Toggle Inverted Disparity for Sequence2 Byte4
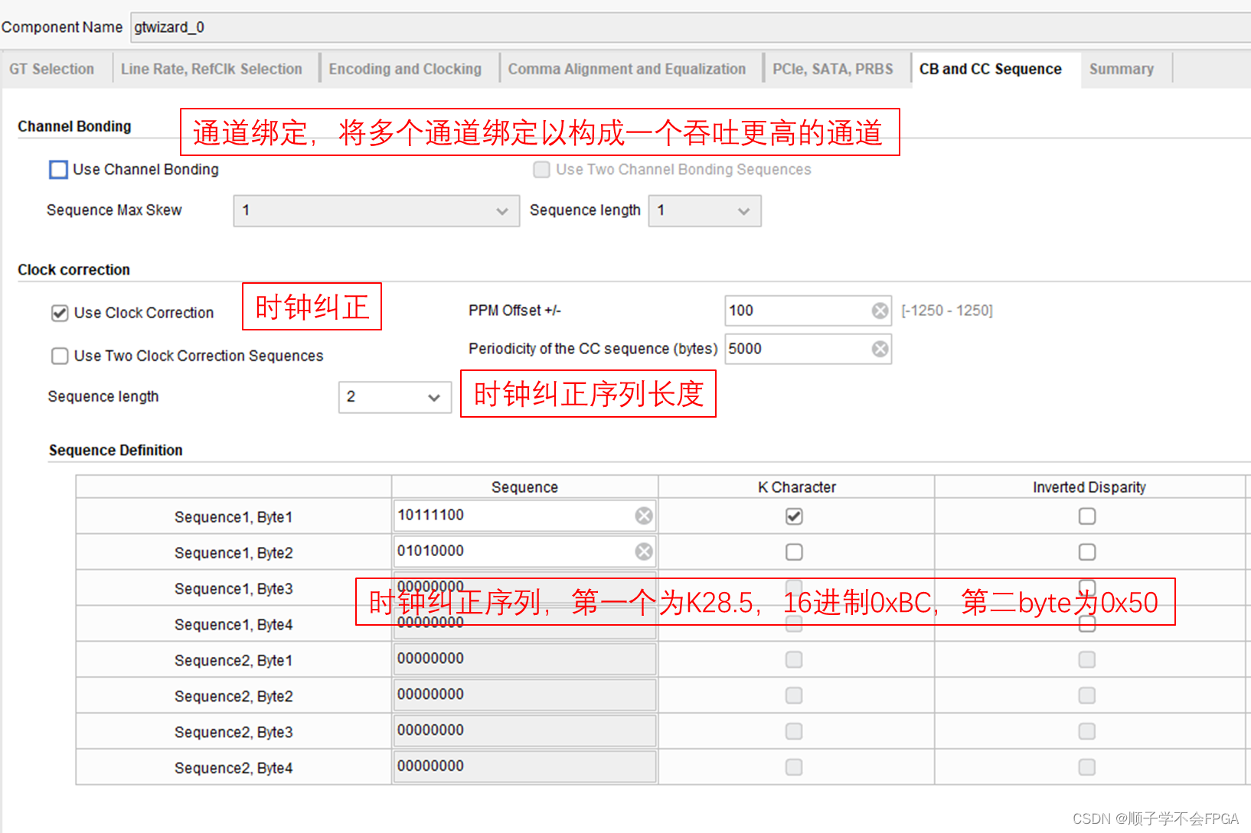 [1087, 766]
